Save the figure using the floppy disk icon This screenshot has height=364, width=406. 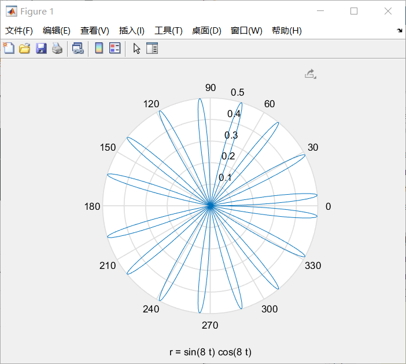click(41, 49)
